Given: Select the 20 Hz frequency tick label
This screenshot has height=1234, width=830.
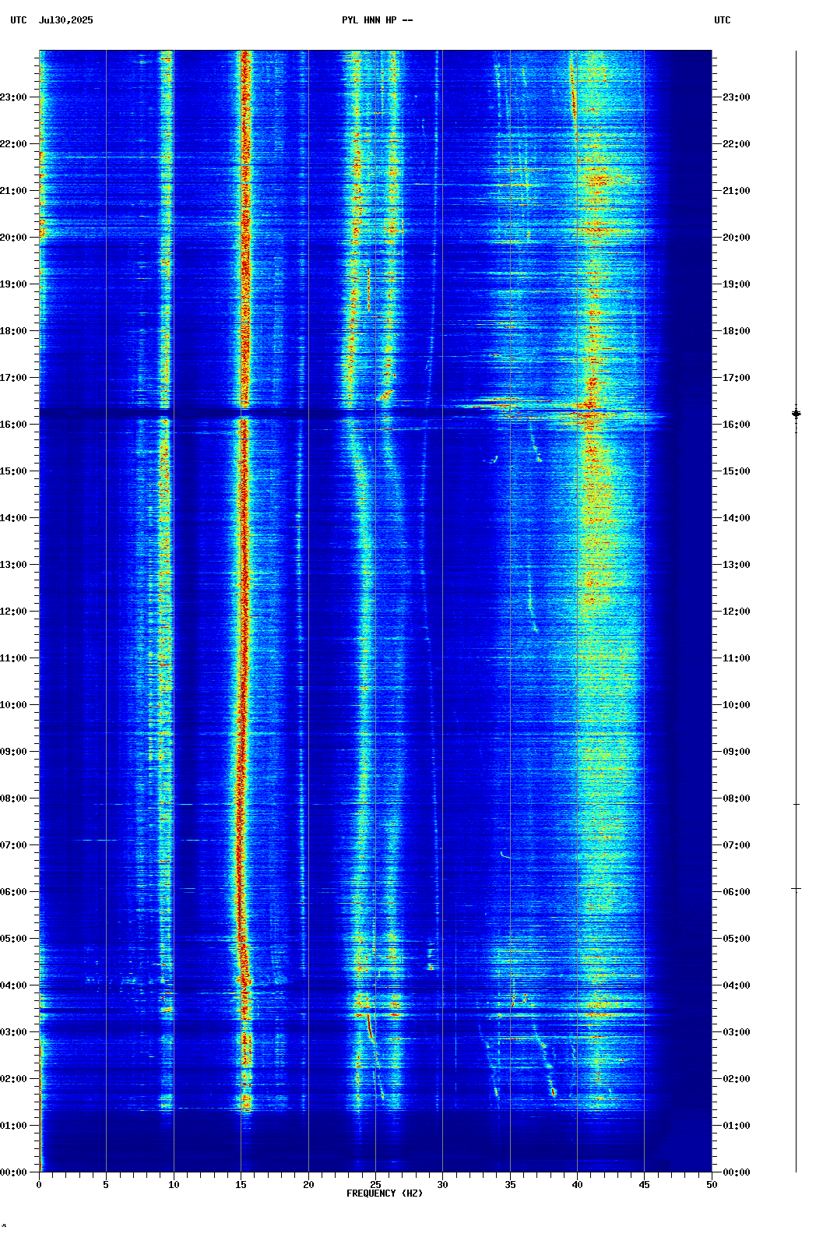Looking at the screenshot, I should tap(308, 1185).
